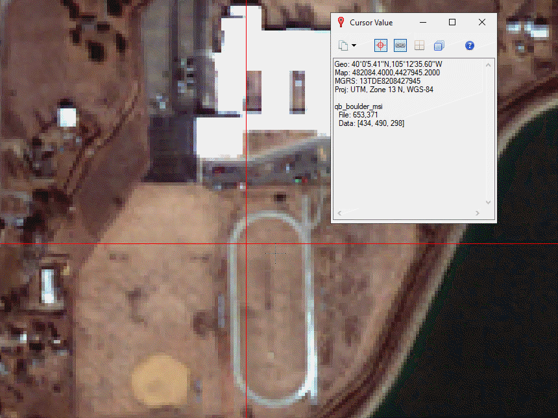Open the copy options dropdown arrow
This screenshot has width=558, height=418.
pyautogui.click(x=354, y=45)
